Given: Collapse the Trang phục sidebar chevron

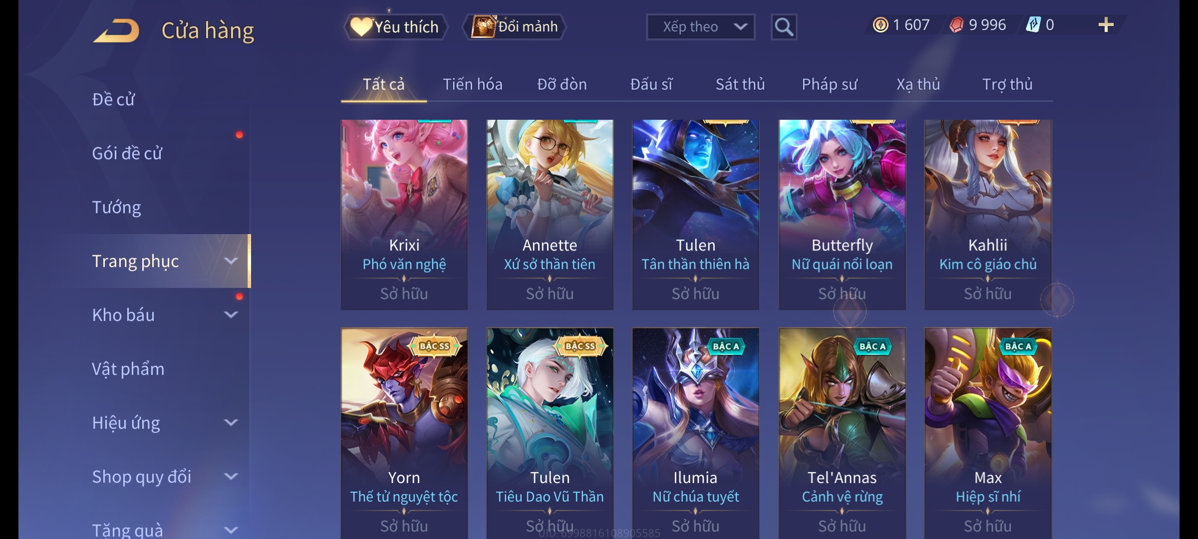Looking at the screenshot, I should click(231, 261).
